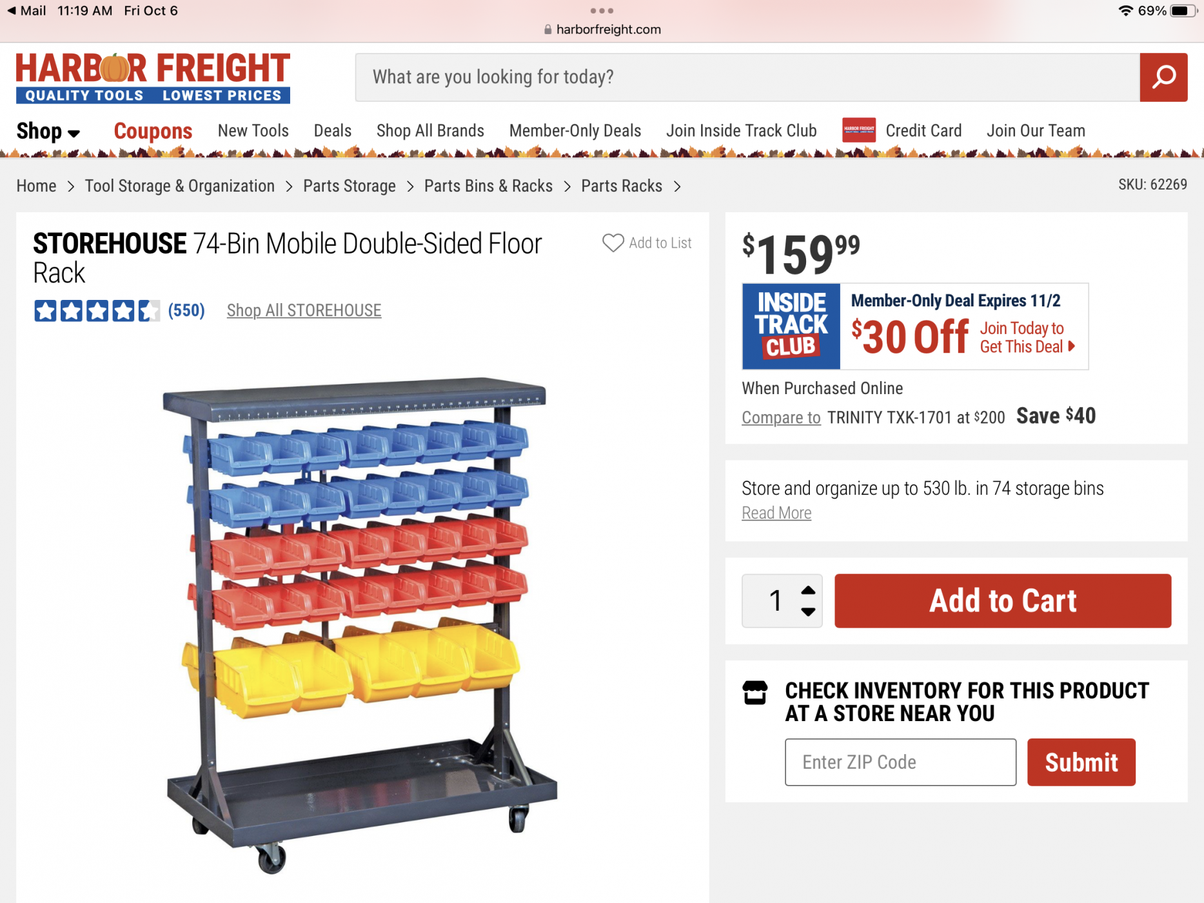Click the Inside Track Club badge

[791, 326]
